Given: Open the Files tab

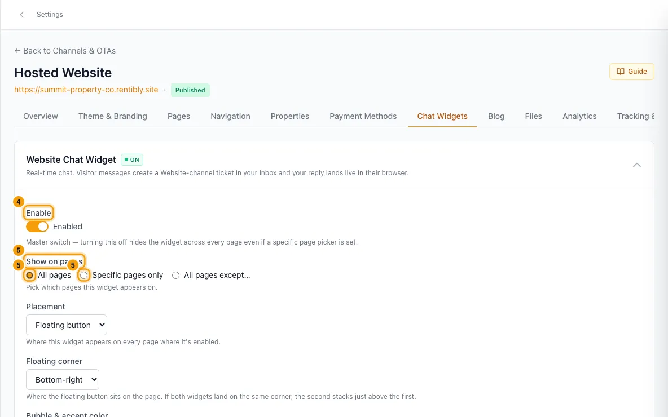Looking at the screenshot, I should (533, 116).
